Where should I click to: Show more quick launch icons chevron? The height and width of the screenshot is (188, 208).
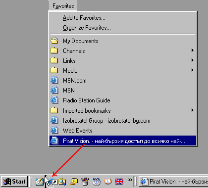point(130,180)
